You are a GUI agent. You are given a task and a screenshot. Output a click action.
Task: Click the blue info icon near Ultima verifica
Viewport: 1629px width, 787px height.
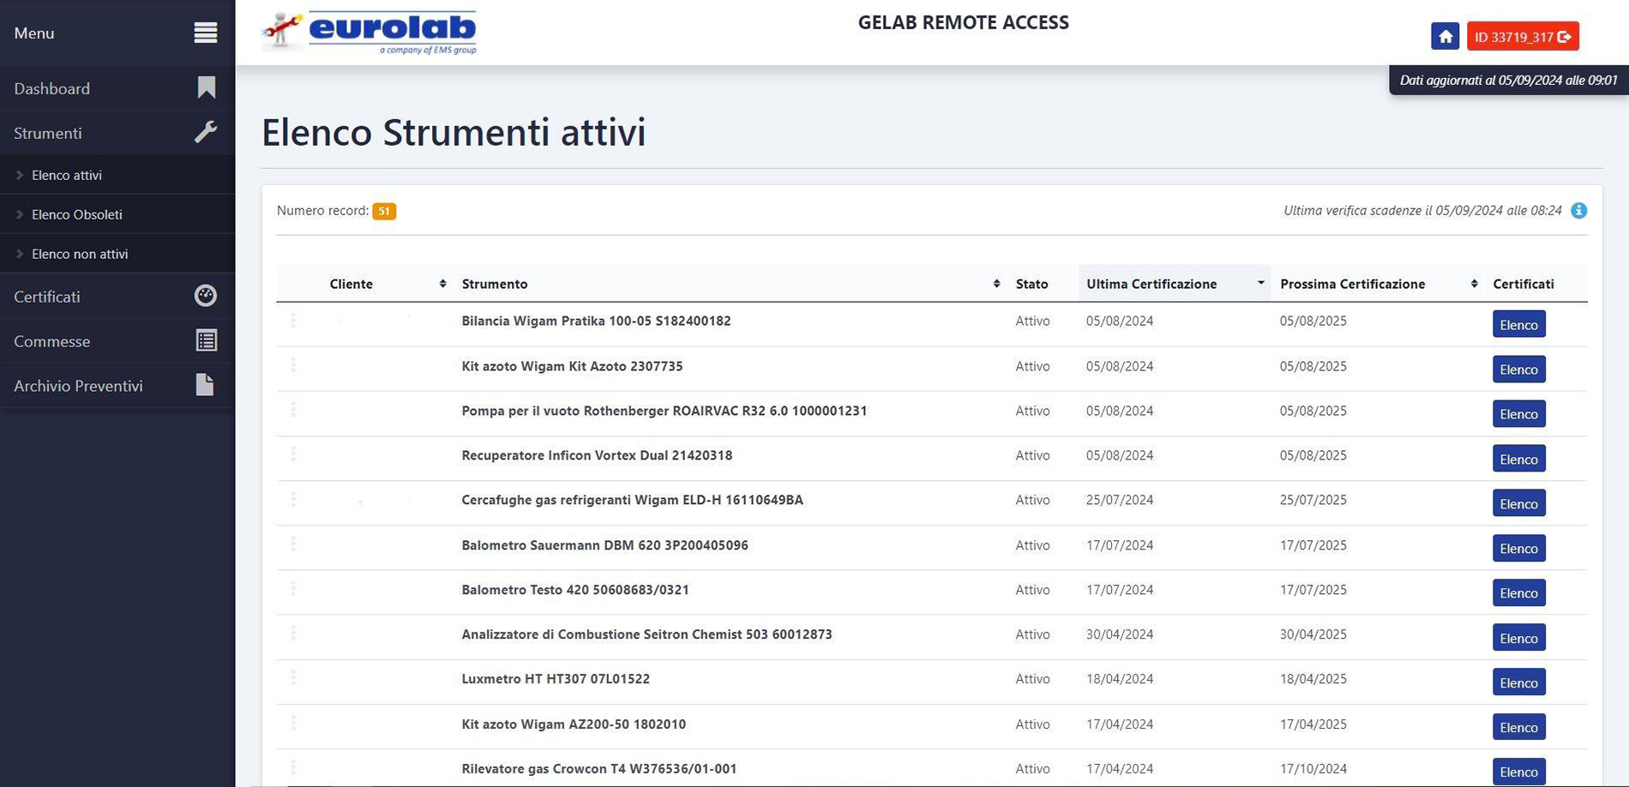point(1578,211)
